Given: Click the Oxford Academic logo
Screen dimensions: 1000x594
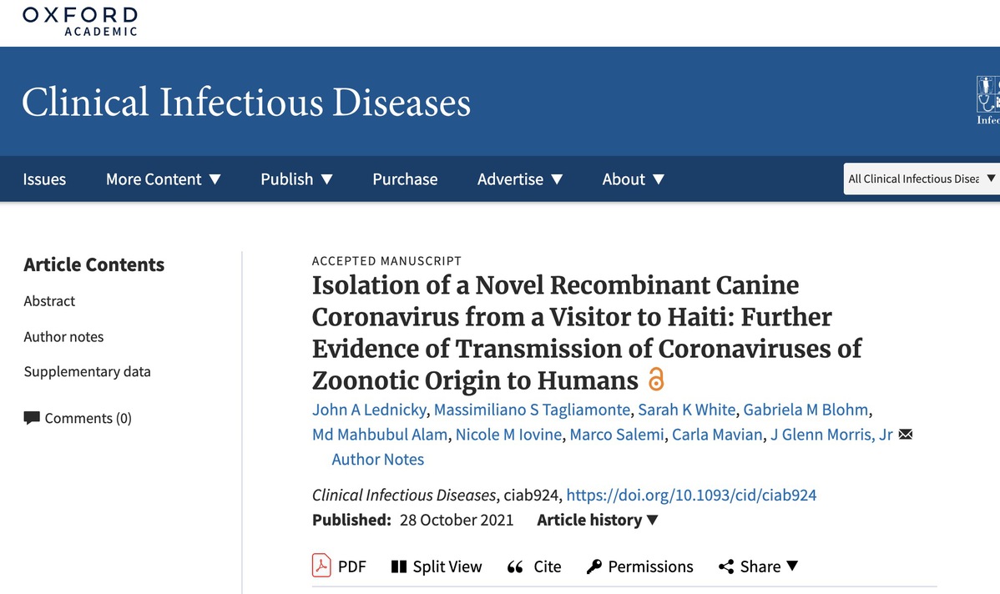Looking at the screenshot, I should point(80,21).
